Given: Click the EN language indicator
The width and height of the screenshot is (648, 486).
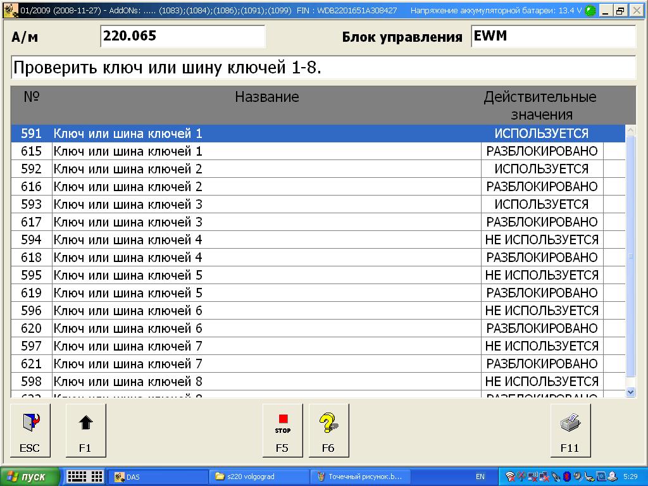Looking at the screenshot, I should tap(480, 477).
